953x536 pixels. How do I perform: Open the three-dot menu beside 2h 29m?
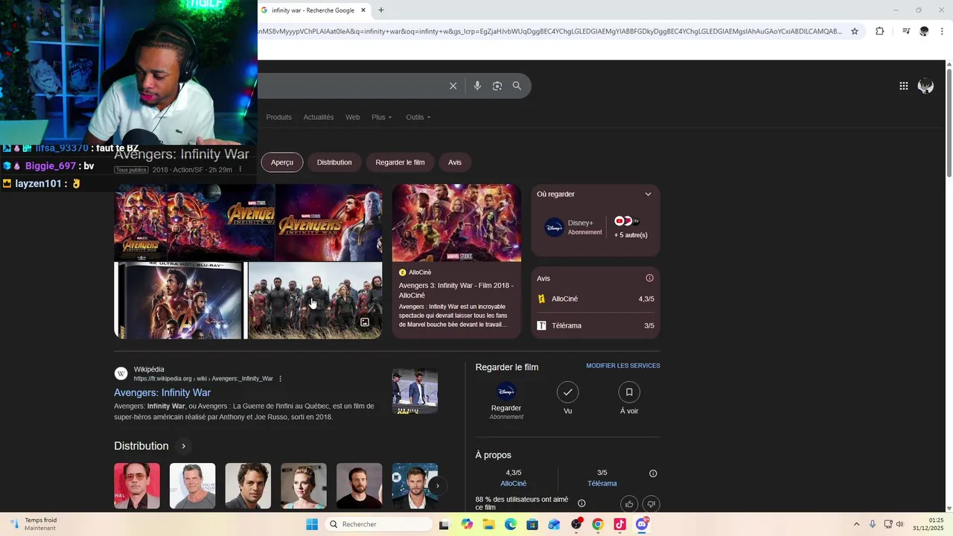240,170
